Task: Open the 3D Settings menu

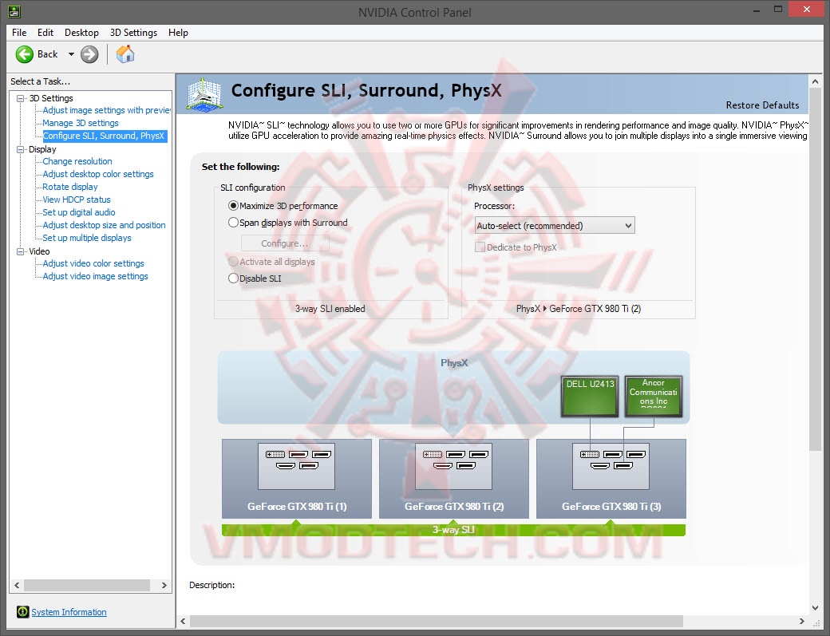Action: (133, 32)
